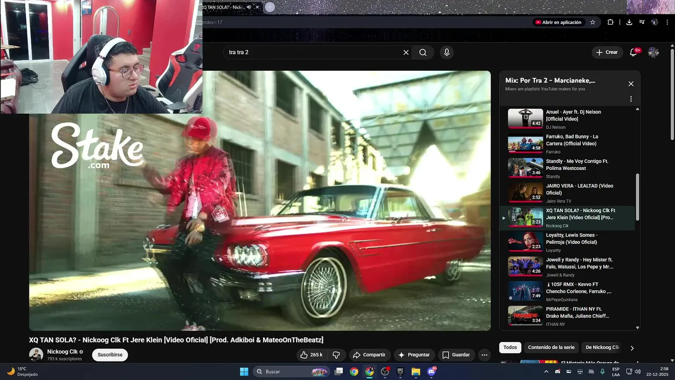Click Mix: Por Tra 2 - Marcianeke title
This screenshot has width=675, height=380.
coord(550,81)
